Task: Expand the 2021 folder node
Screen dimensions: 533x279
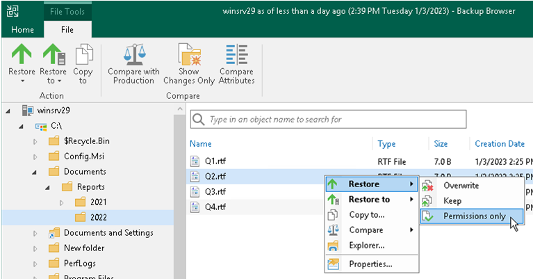Action: coord(61,202)
